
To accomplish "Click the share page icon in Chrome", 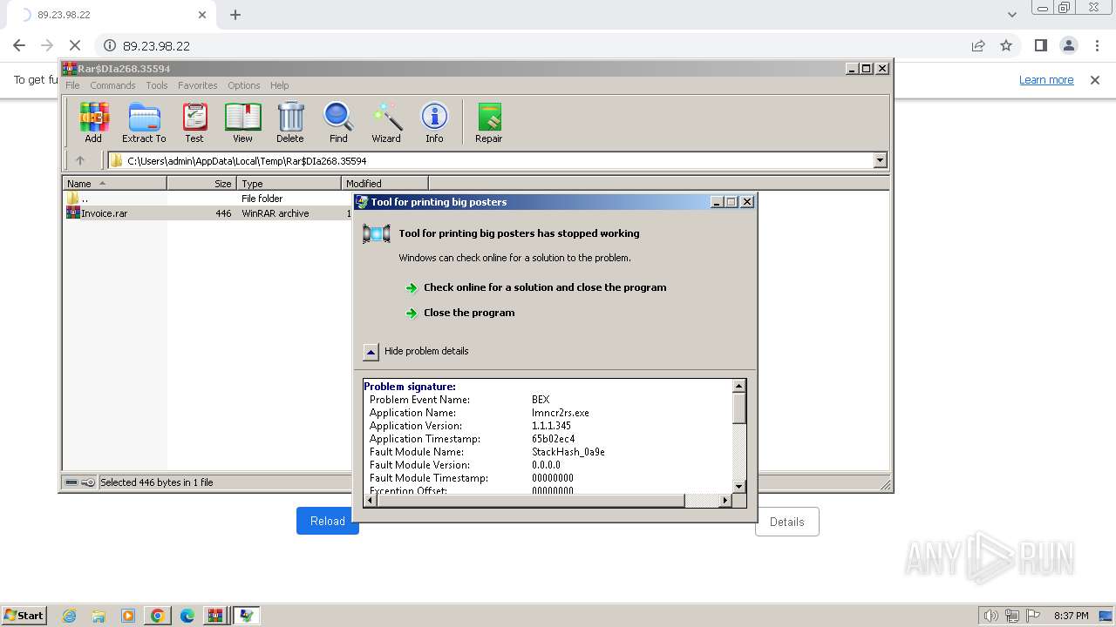I will click(978, 45).
